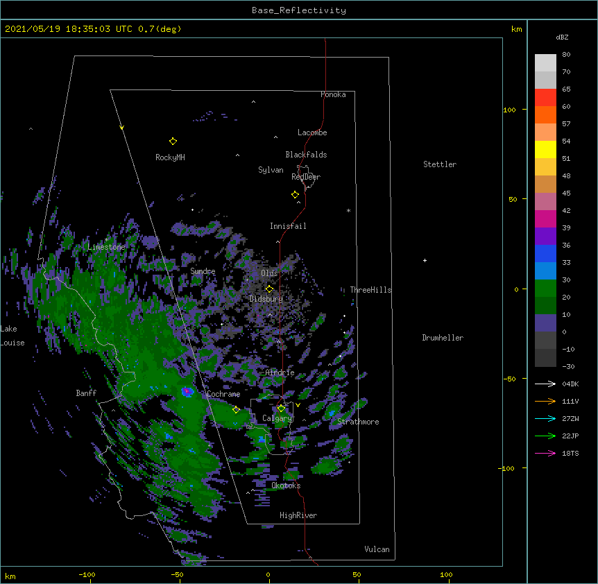Pick the red 60-65 dBZ legend color
The width and height of the screenshot is (598, 584).
[545, 98]
